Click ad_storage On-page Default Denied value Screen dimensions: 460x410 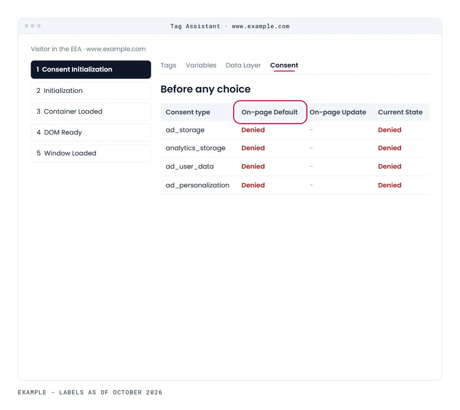point(253,130)
